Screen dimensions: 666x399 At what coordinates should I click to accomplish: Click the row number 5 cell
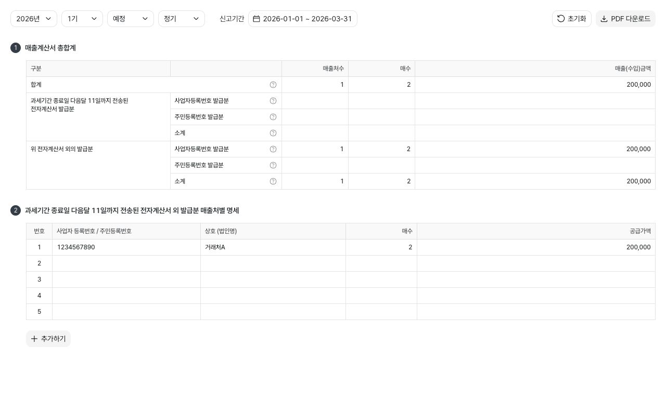[39, 312]
